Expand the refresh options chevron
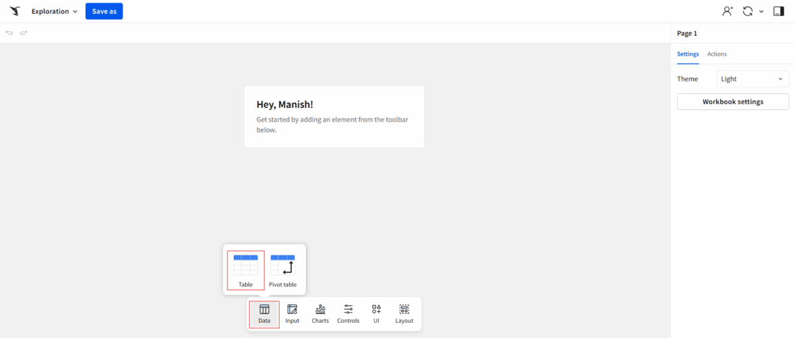The height and width of the screenshot is (338, 795). [761, 11]
